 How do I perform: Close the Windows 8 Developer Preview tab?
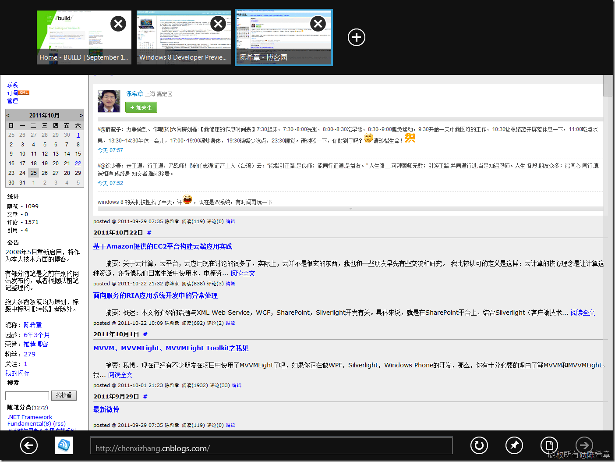pyautogui.click(x=218, y=24)
